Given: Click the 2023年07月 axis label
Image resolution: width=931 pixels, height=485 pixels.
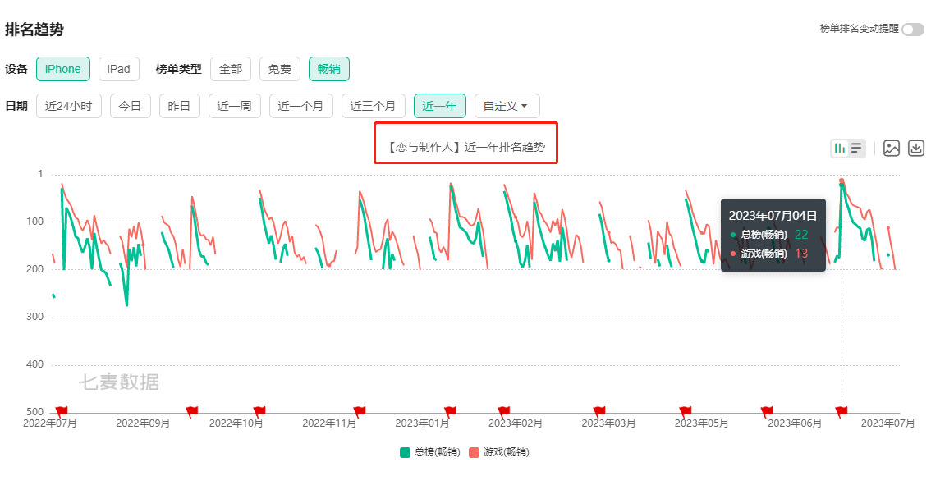Looking at the screenshot, I should pyautogui.click(x=888, y=423).
